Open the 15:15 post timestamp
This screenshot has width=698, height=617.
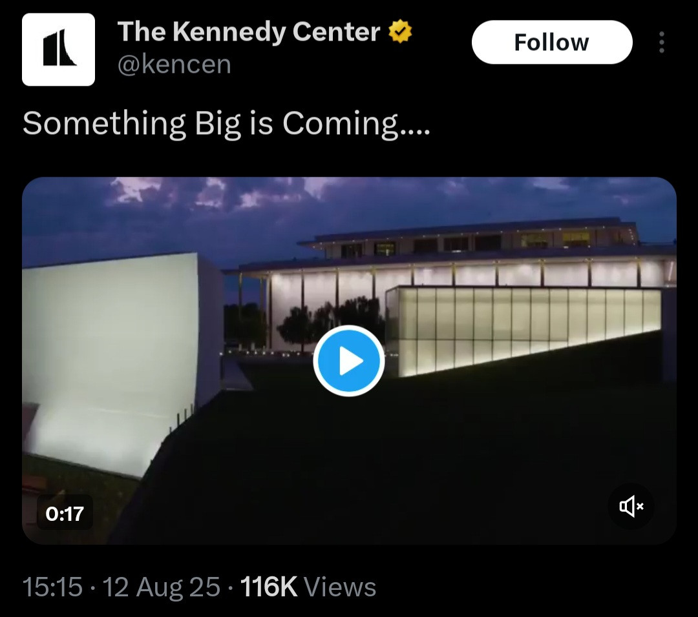coord(52,587)
